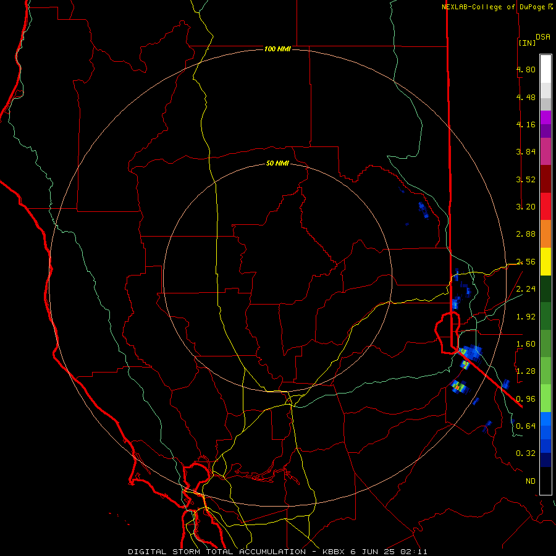Click the '1.92' legend value

coord(526,317)
